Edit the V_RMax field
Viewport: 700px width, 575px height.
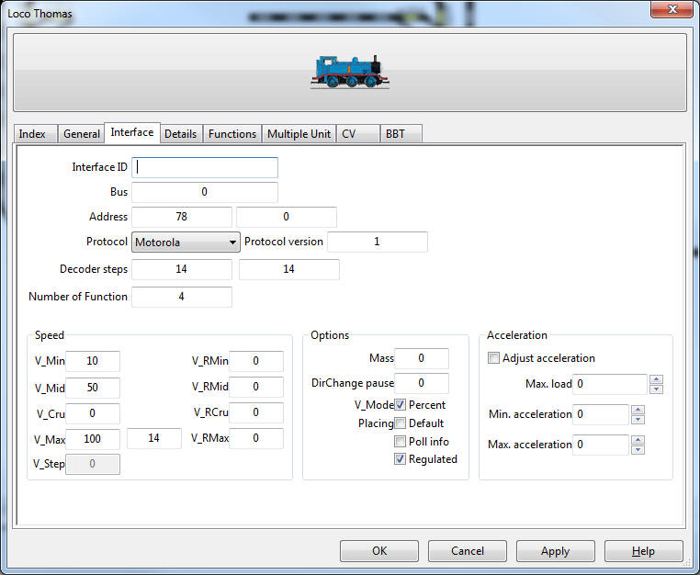pyautogui.click(x=256, y=438)
